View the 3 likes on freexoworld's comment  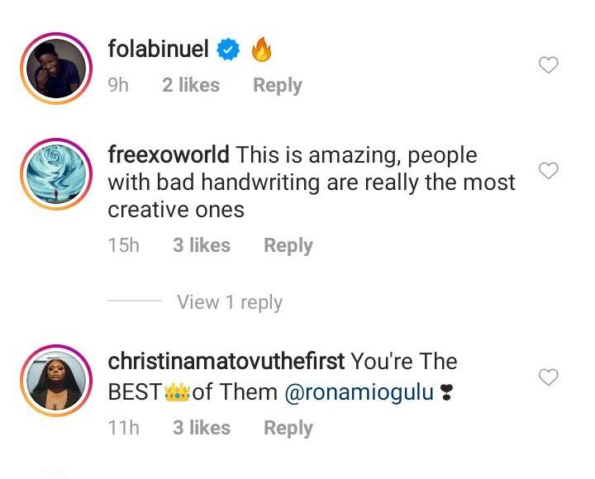[202, 245]
